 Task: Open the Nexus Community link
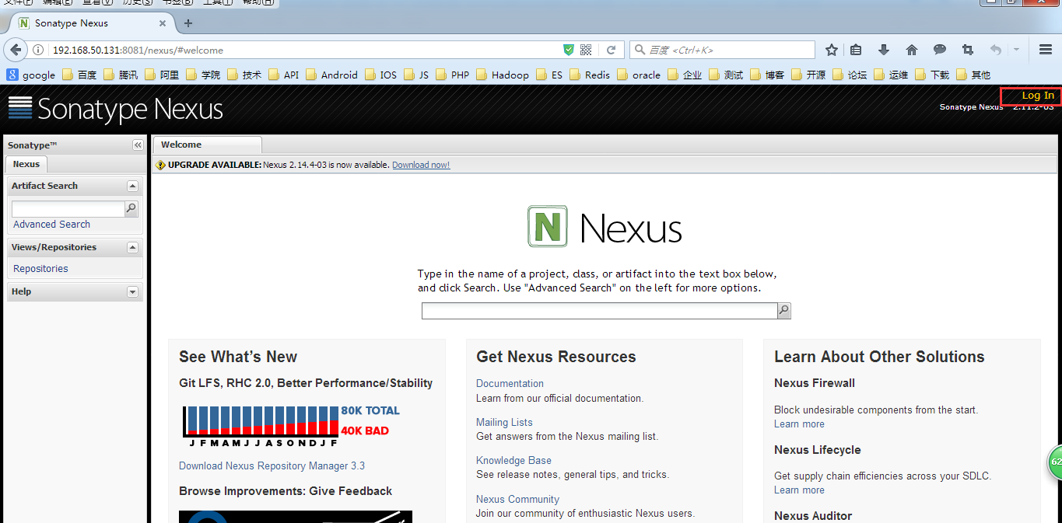[517, 500]
